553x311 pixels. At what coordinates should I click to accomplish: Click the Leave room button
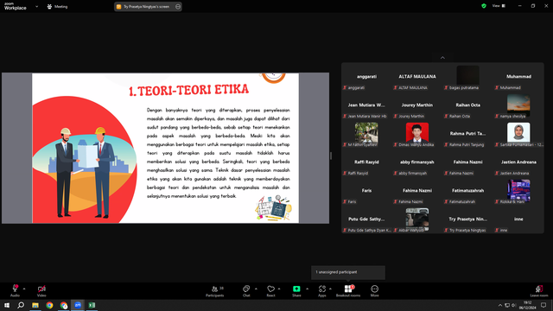(539, 291)
